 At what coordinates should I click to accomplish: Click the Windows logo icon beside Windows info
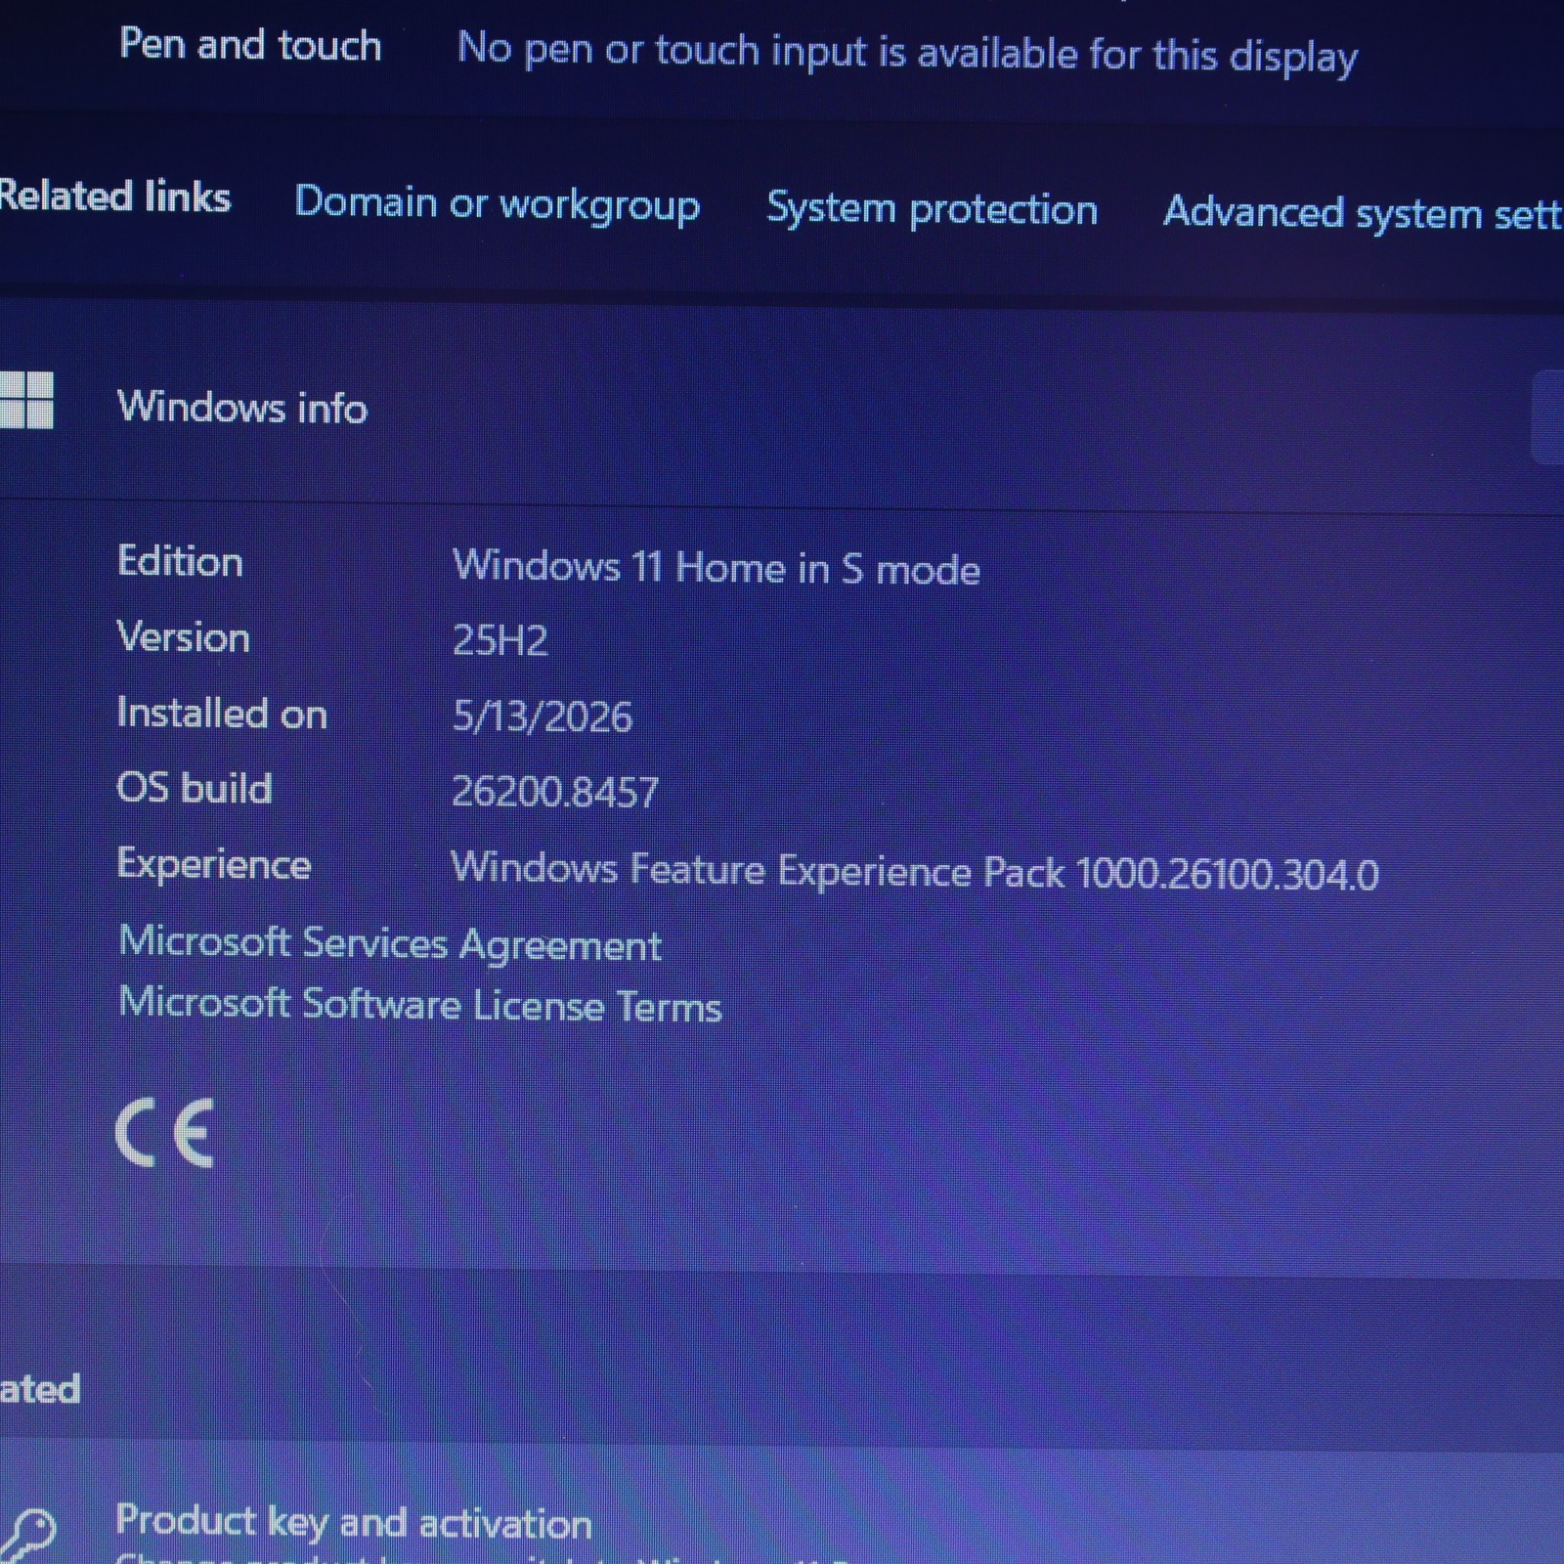(26, 400)
